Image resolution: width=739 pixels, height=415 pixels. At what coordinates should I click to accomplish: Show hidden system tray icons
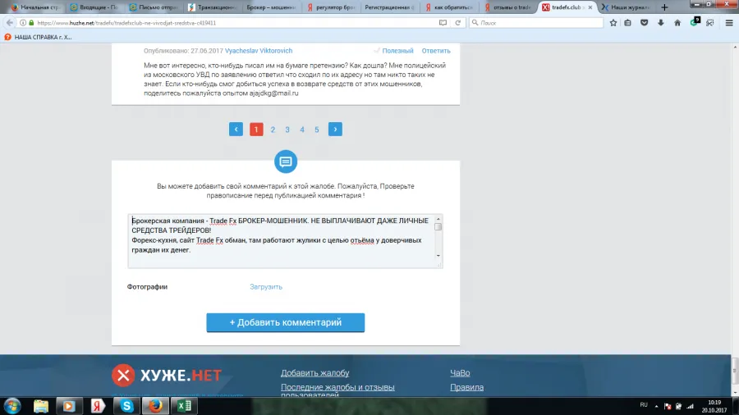click(657, 406)
